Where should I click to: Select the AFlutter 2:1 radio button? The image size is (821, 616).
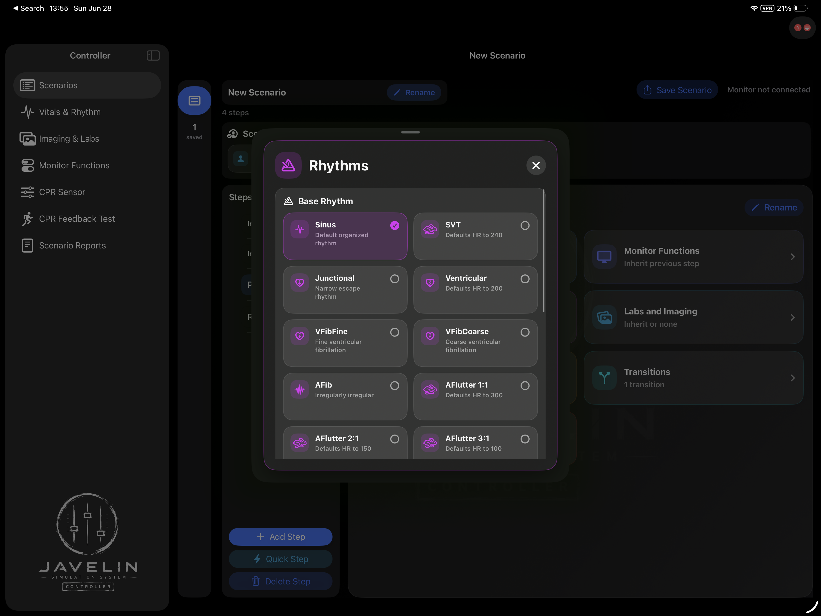395,439
